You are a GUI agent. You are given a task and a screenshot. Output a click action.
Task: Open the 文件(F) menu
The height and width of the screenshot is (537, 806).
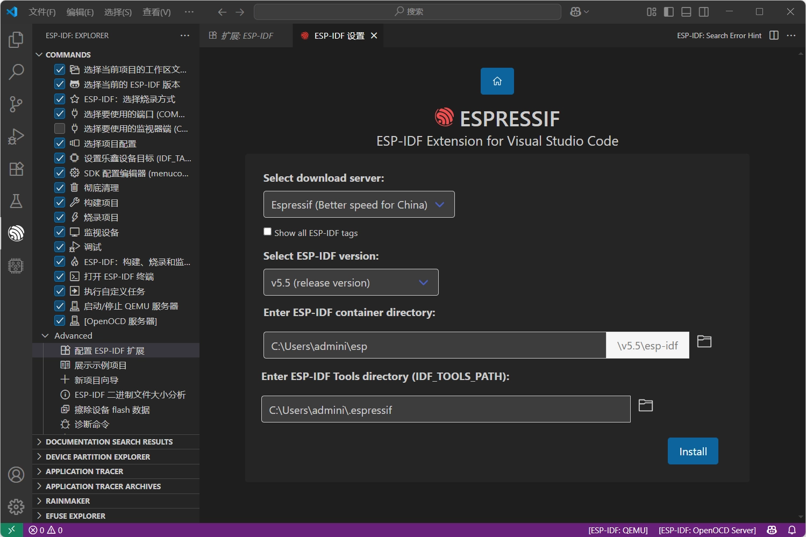pyautogui.click(x=42, y=12)
